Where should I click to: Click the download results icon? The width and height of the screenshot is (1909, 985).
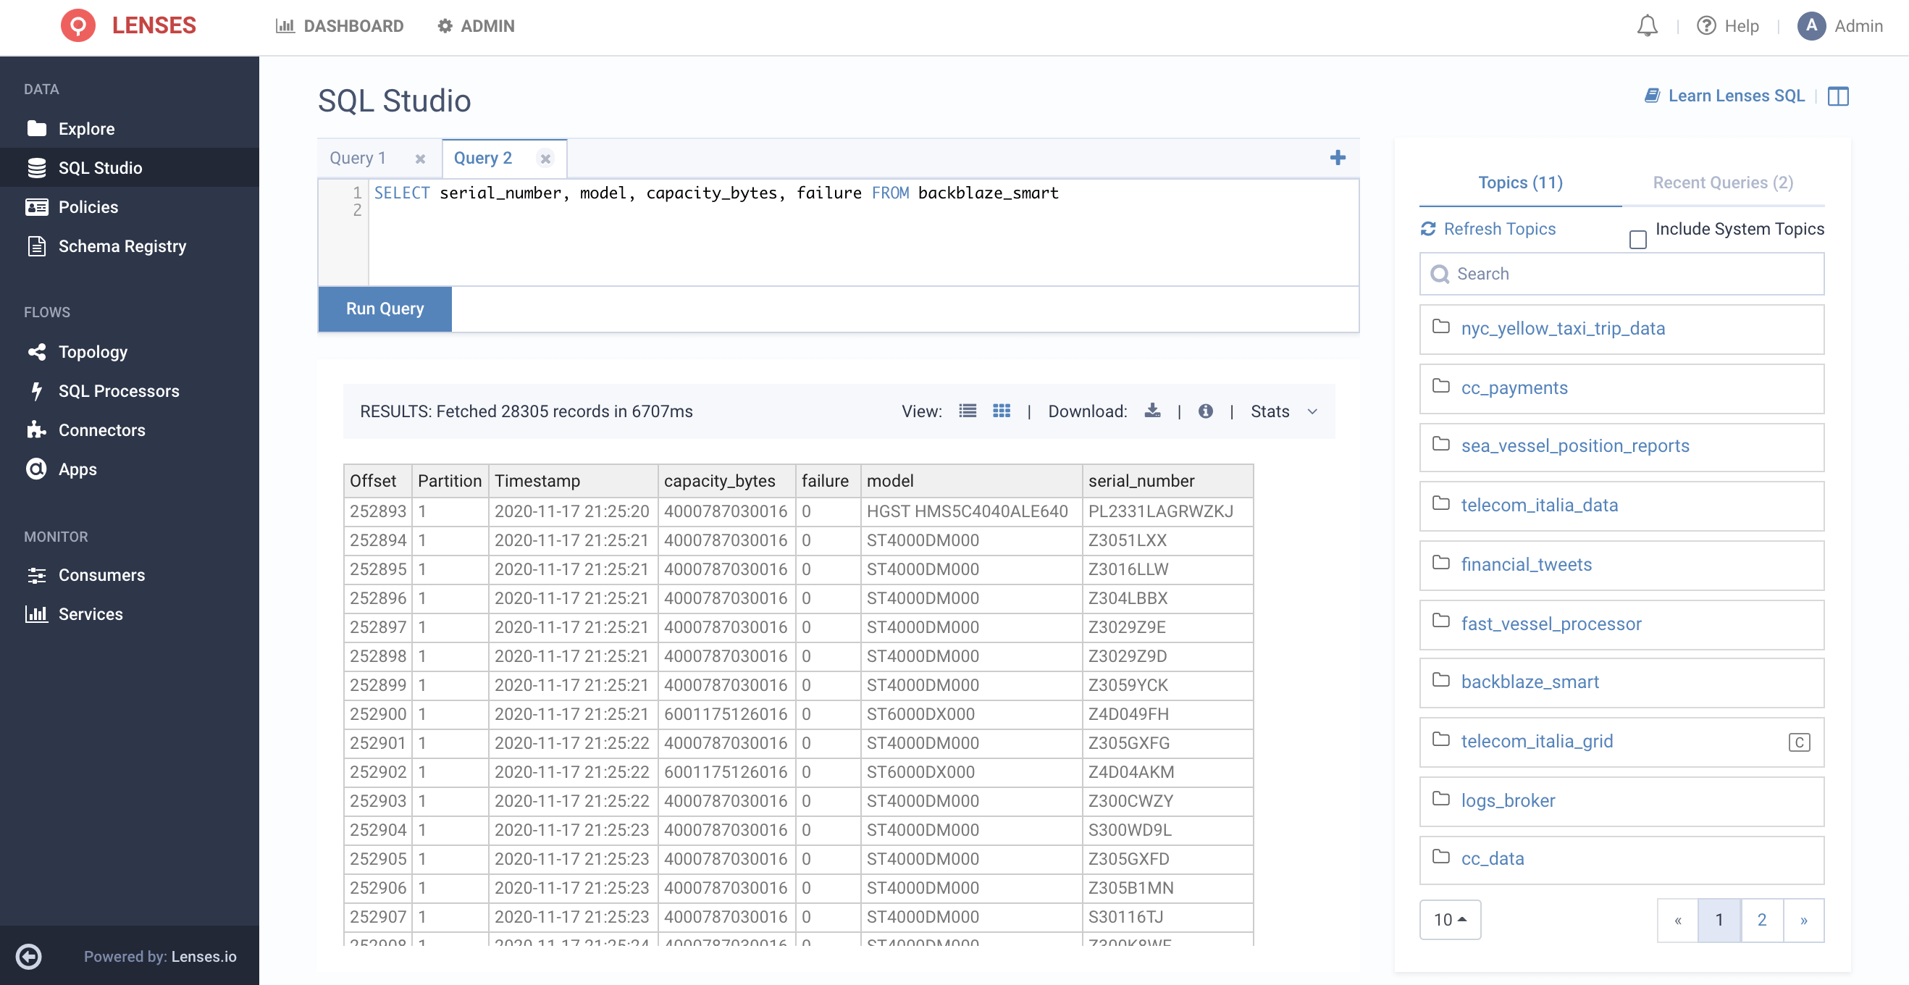pyautogui.click(x=1153, y=411)
